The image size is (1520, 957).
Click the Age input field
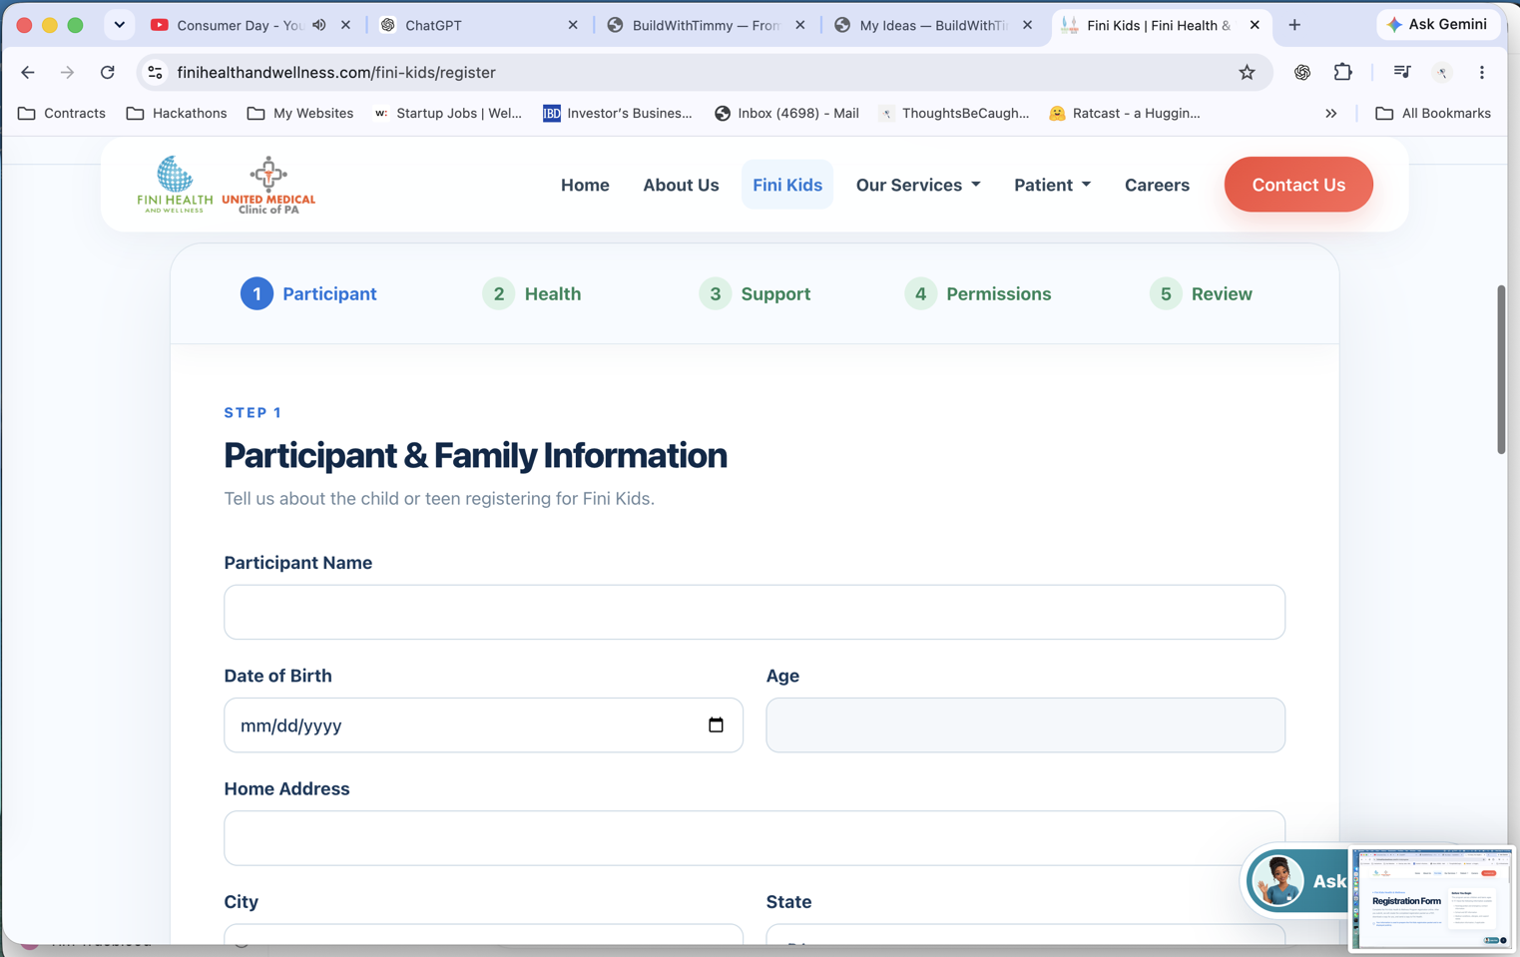(x=1025, y=725)
